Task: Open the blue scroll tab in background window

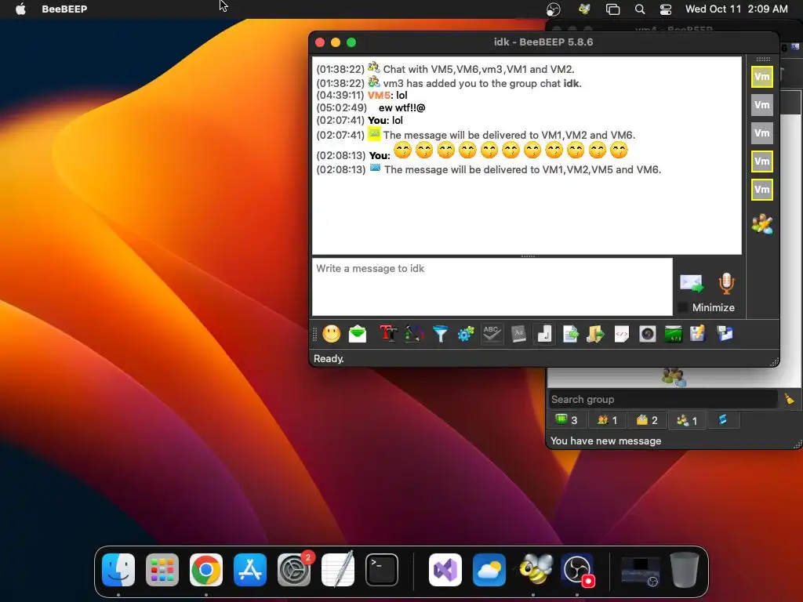Action: [x=722, y=420]
